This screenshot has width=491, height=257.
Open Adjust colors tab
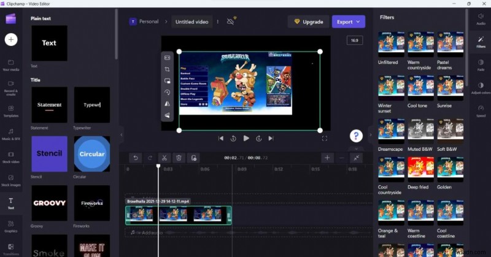481,88
